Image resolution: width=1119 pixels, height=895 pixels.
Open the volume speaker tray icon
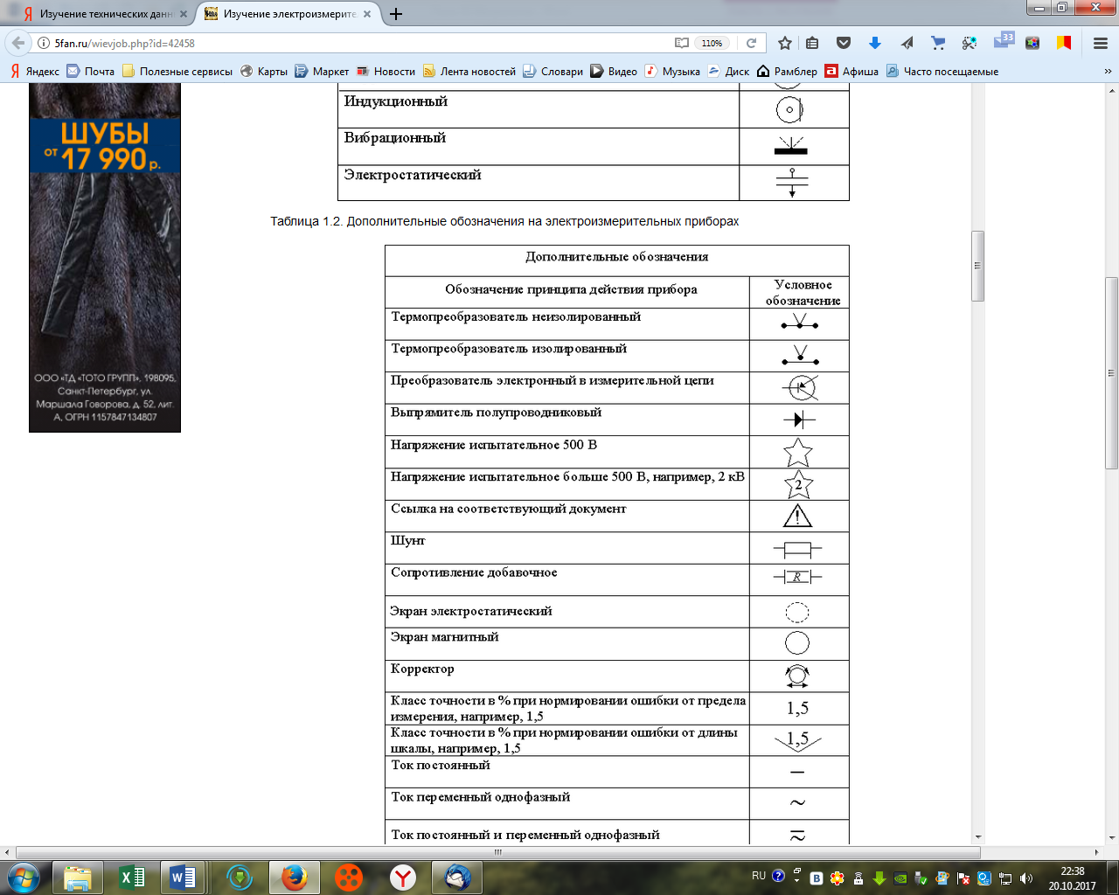[x=1026, y=878]
